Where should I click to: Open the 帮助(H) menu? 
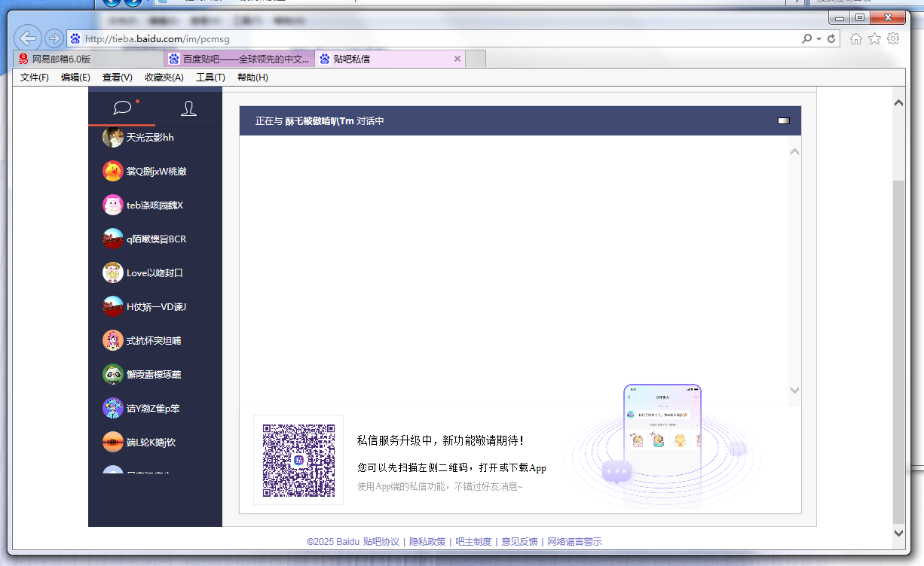(252, 78)
